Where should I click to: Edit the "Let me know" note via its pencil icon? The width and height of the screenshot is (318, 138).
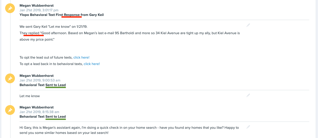[248, 95]
